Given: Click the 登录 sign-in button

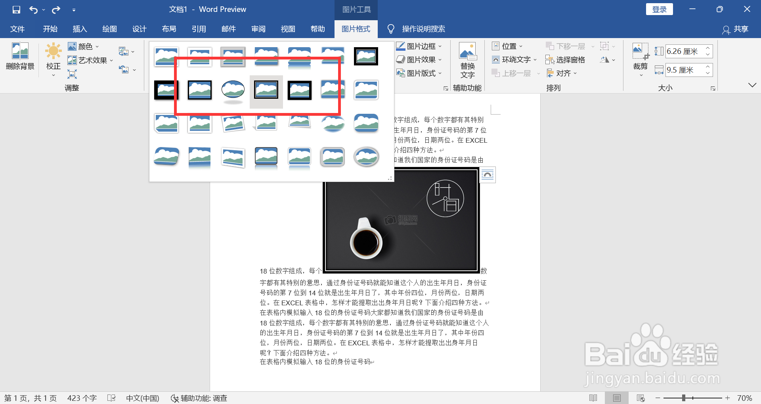Looking at the screenshot, I should click(x=659, y=9).
